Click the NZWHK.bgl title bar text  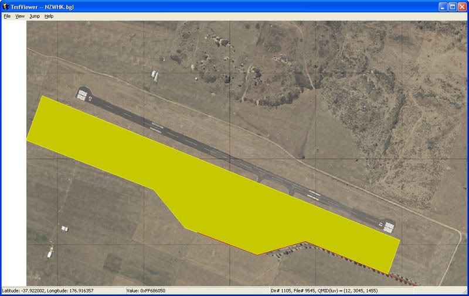tap(44, 6)
